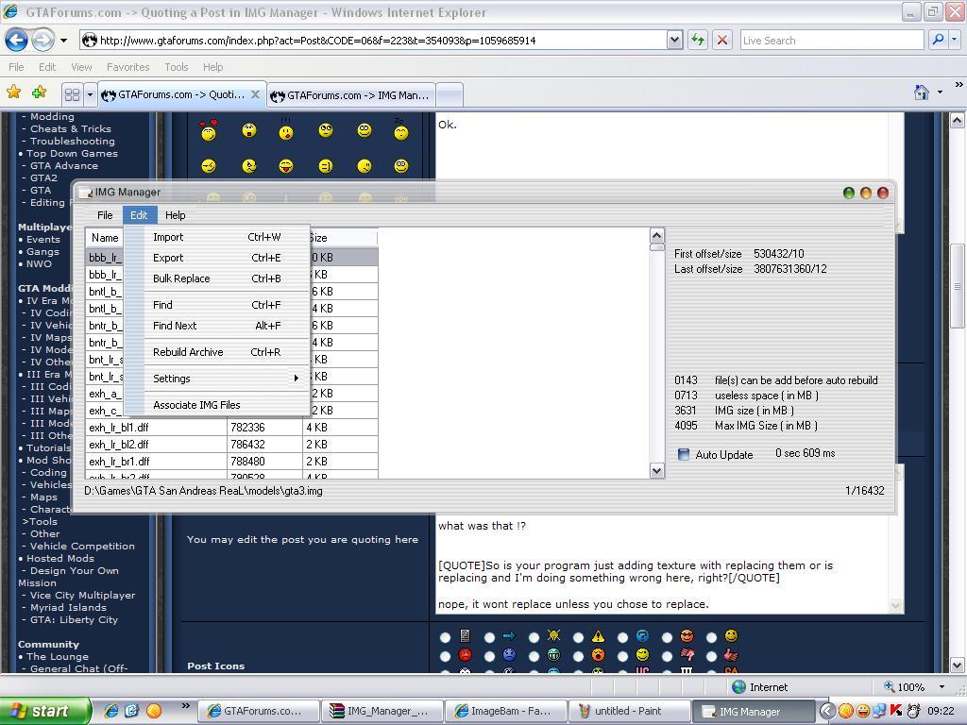967x725 pixels.
Task: Open the Myriad Islands sidebar link
Action: [68, 608]
